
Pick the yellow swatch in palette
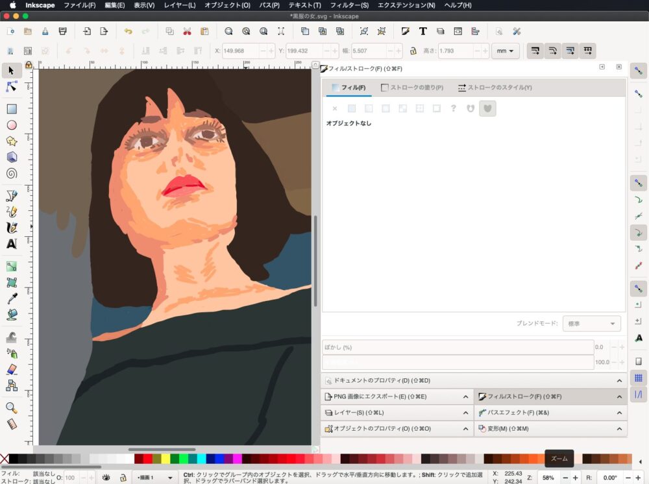(x=165, y=459)
